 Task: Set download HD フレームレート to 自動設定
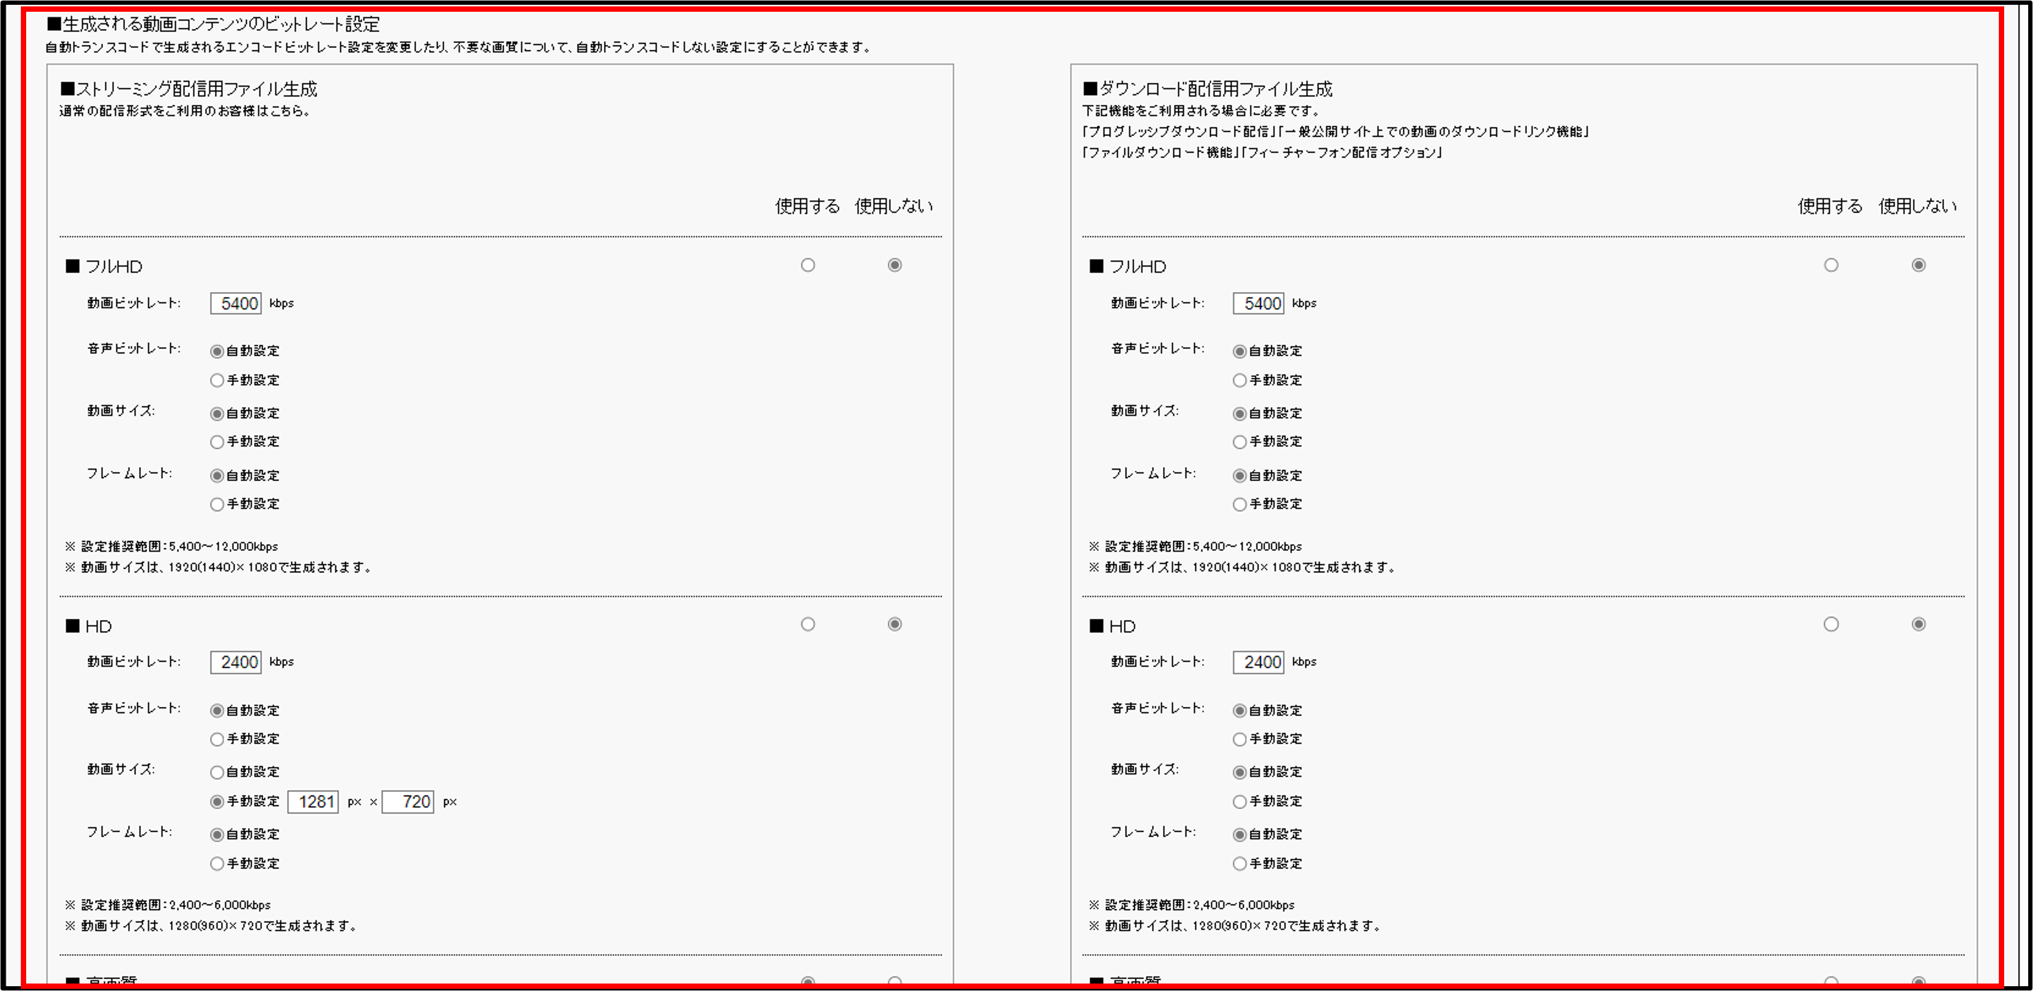click(x=1240, y=835)
